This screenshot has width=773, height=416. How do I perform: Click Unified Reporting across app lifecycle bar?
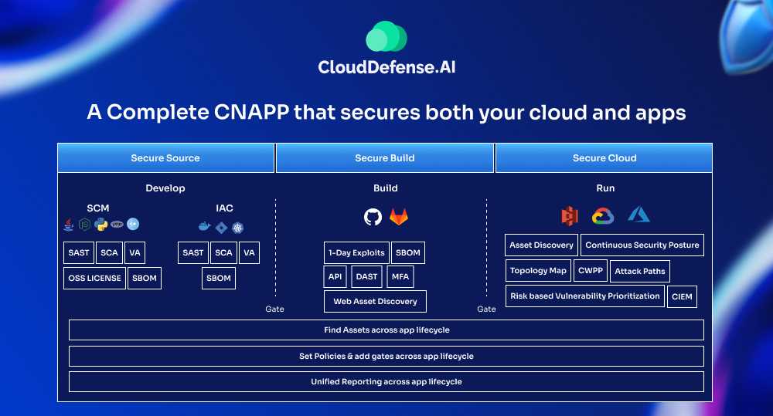[386, 382]
